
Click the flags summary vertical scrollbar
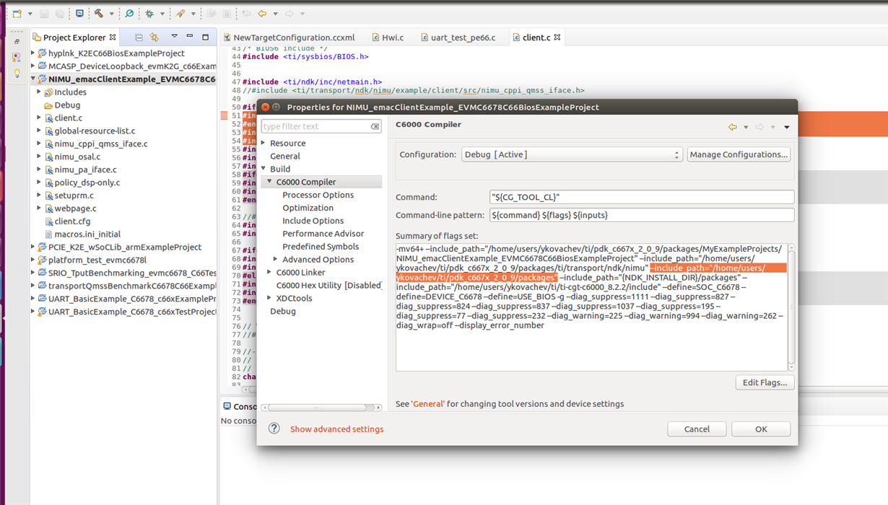(x=791, y=307)
